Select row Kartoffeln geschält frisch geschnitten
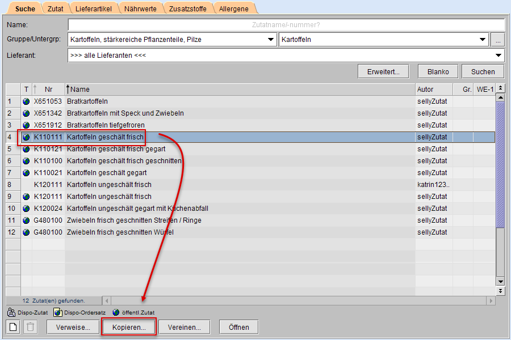Image resolution: width=511 pixels, height=340 pixels. 250,161
